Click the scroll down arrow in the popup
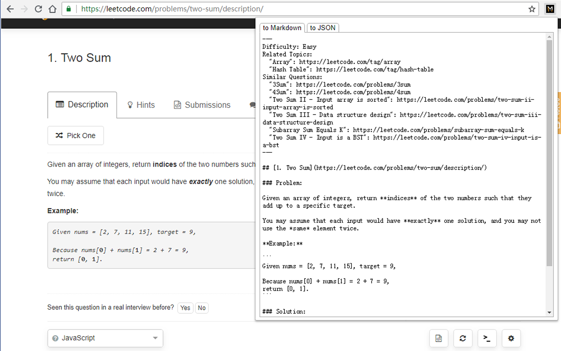 (x=550, y=312)
